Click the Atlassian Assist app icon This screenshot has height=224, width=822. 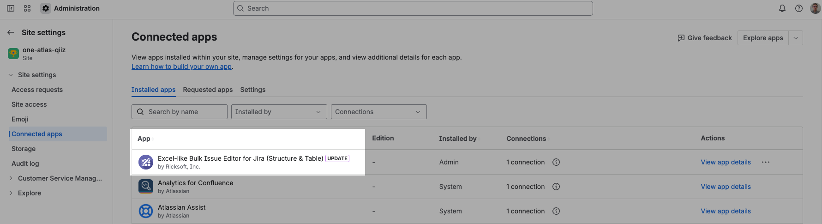tap(146, 211)
